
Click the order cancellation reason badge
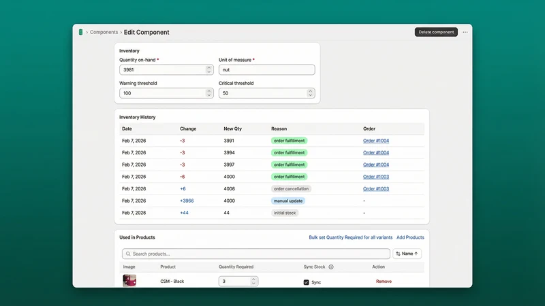click(291, 189)
